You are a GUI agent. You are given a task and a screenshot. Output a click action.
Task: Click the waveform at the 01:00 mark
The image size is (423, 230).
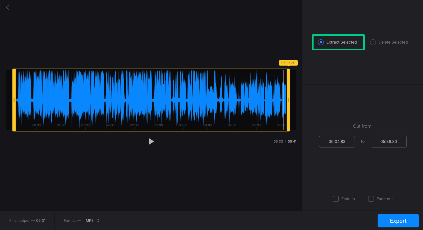(61, 125)
